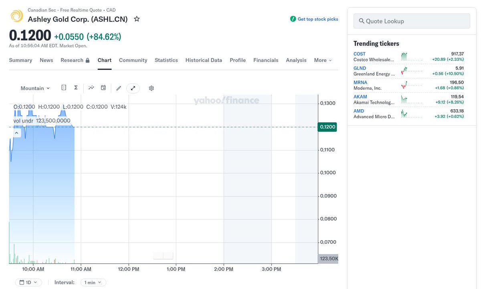Open the AKAM ticker link

pyautogui.click(x=360, y=97)
